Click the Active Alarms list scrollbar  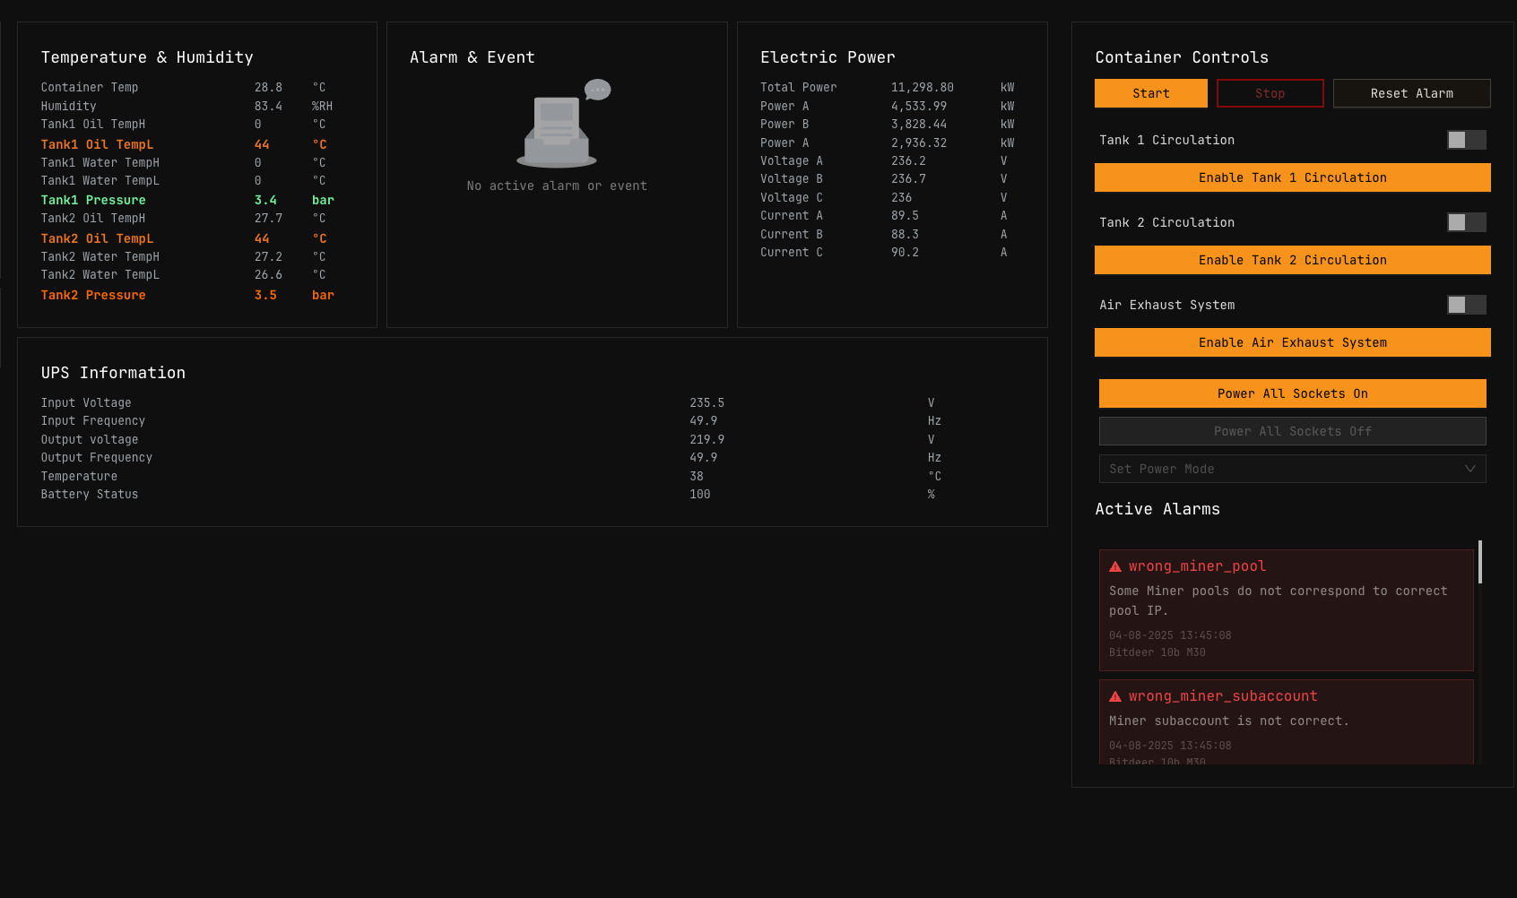coord(1479,562)
